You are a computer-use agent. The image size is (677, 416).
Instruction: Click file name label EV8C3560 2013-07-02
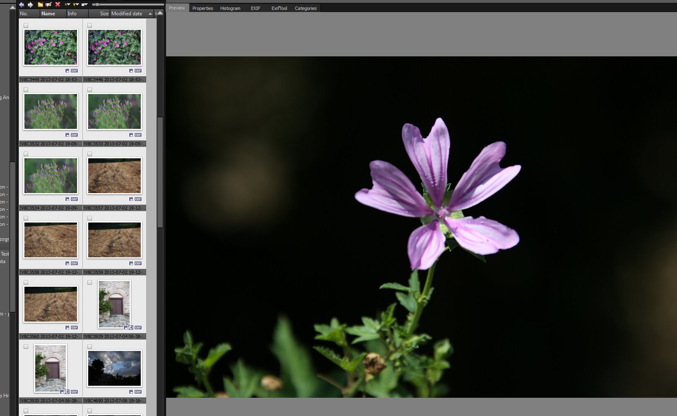coord(51,336)
